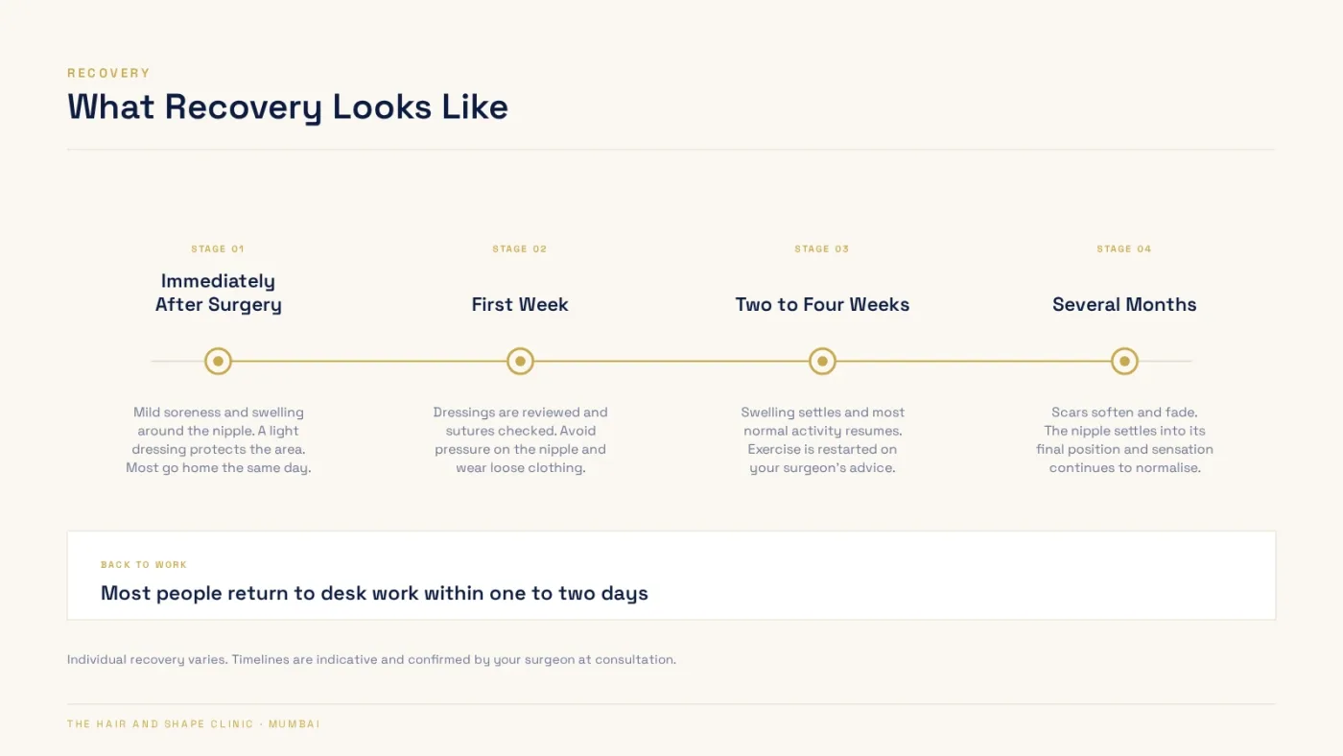
Task: Click the 'Mild soreness and swelling' description paragraph
Action: coord(219,440)
